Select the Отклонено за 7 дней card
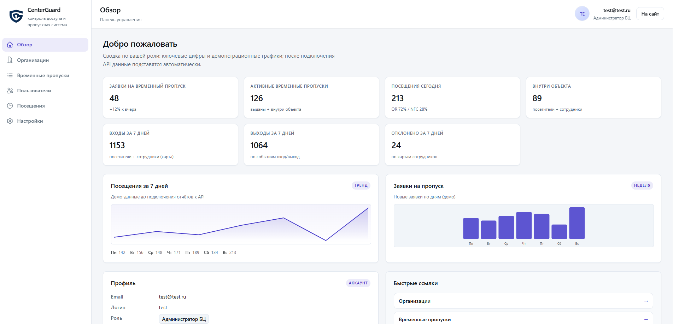 click(452, 145)
